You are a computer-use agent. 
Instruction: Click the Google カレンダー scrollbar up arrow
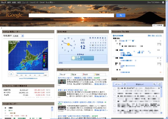coord(52,107)
